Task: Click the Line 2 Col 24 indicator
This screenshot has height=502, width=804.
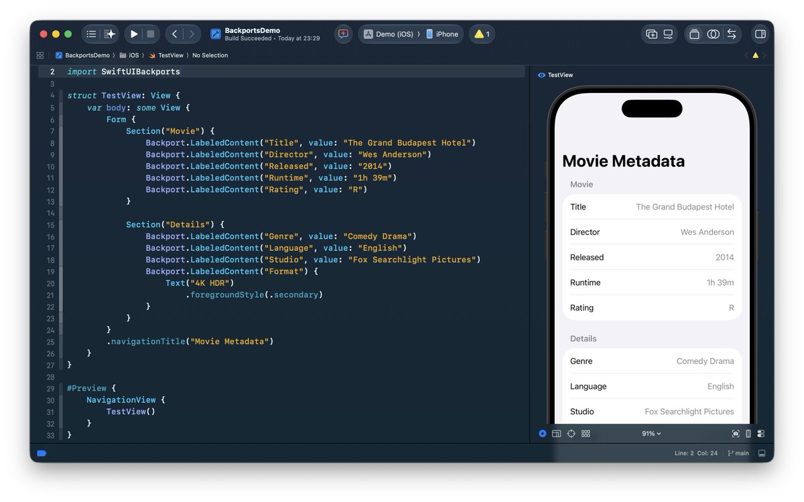Action: [696, 453]
